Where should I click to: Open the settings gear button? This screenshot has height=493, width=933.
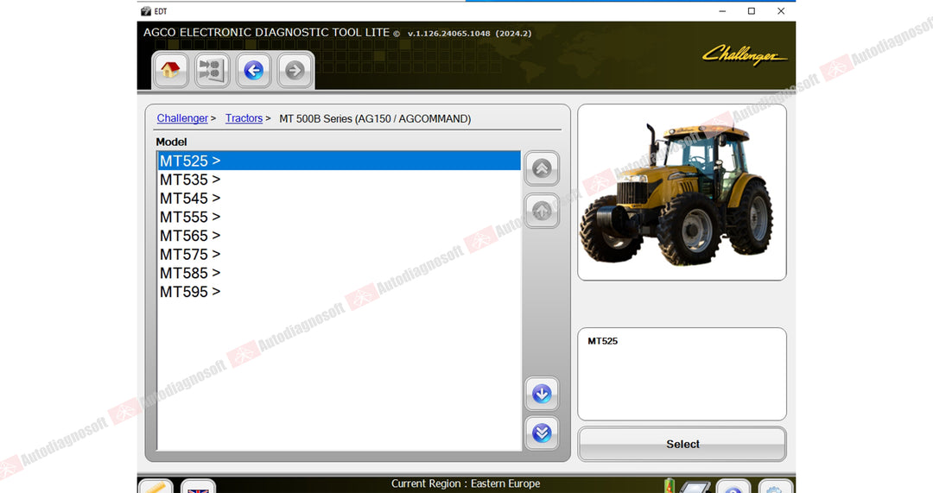pyautogui.click(x=775, y=486)
